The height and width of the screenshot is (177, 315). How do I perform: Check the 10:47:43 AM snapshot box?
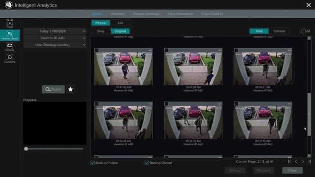point(96,50)
